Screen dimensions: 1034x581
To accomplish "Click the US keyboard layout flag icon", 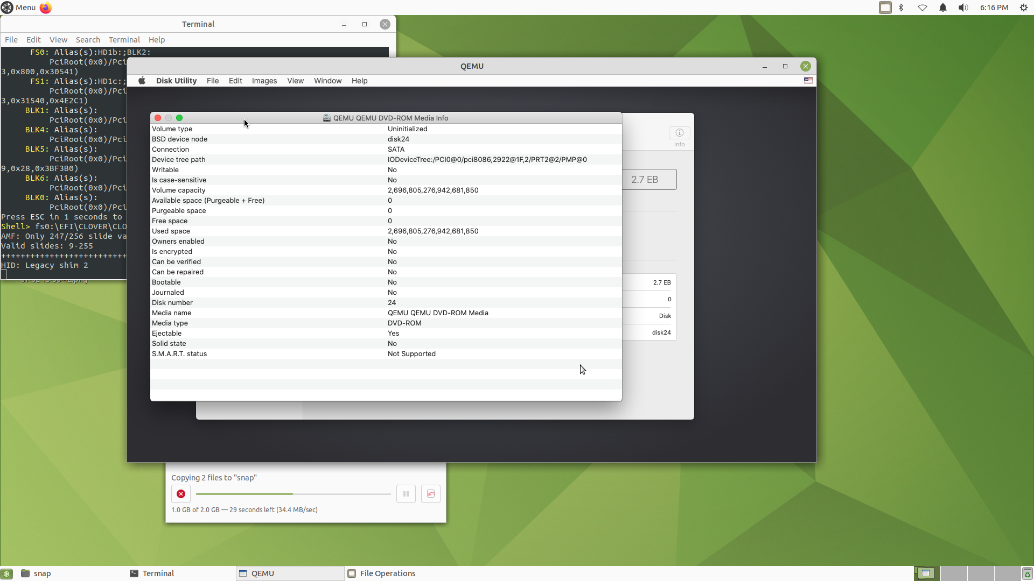I will (x=808, y=81).
